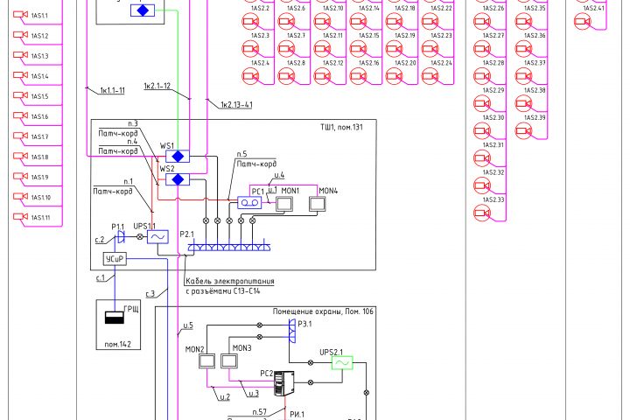Click the cable label и.2
This screenshot has width=630, height=420.
coord(225,396)
